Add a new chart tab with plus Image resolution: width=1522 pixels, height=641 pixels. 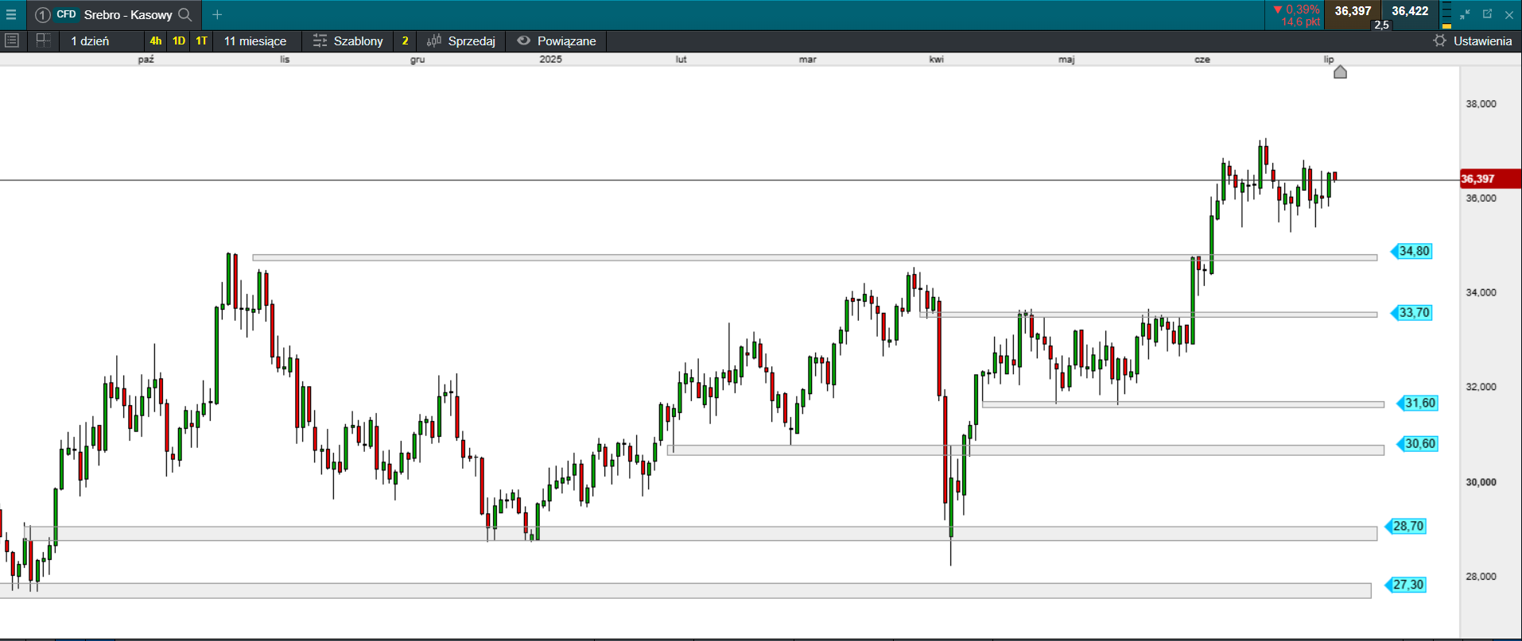click(x=217, y=14)
